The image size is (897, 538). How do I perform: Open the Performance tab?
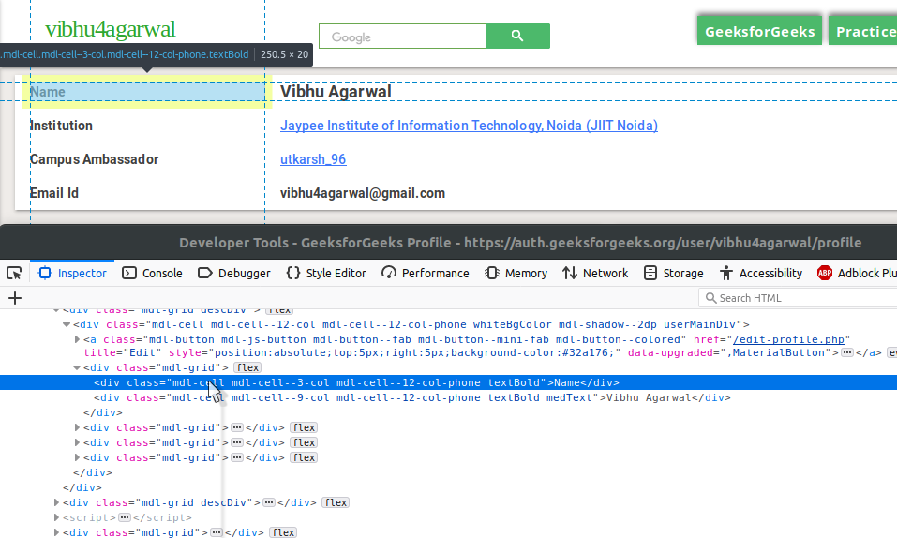(x=425, y=273)
